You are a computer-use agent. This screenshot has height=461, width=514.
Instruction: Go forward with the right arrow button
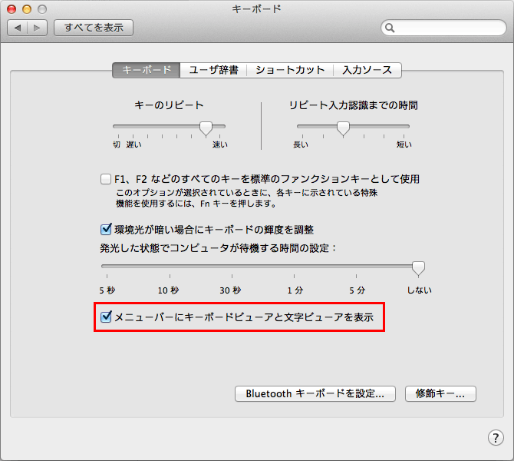tap(38, 28)
